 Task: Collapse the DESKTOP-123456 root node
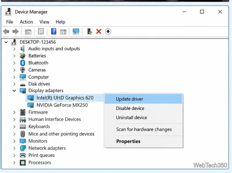click(x=6, y=42)
